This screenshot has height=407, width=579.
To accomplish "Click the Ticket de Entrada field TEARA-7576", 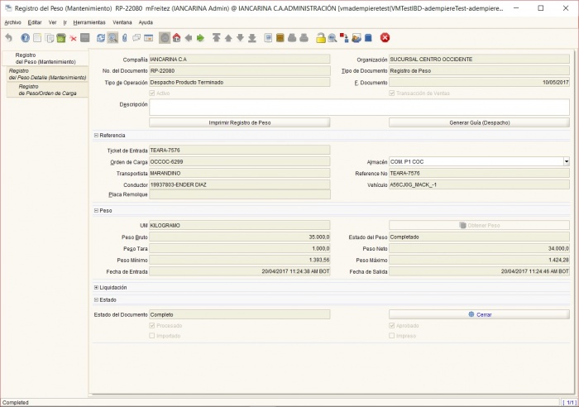I will click(240, 150).
